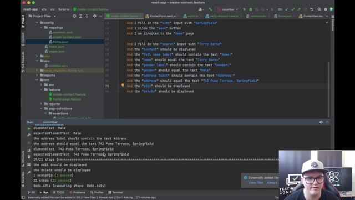355x200 pixels.
Task: Start debugging with the green bug icon
Action: 251,9
